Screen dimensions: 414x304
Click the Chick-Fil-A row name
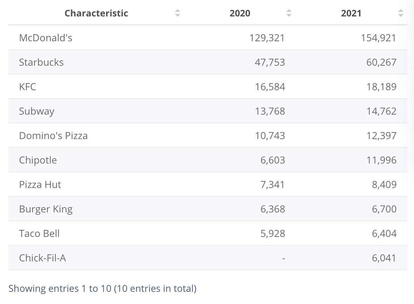tap(42, 258)
